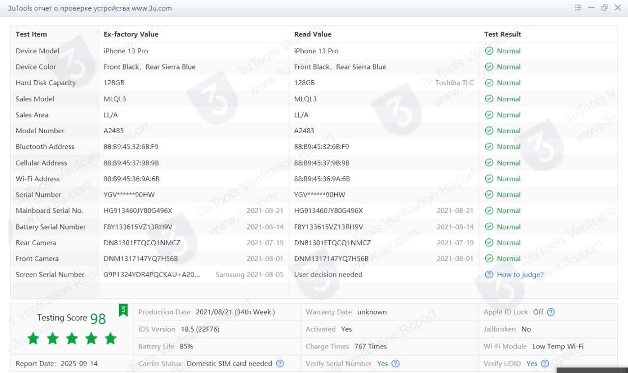Click ex-factory front camera serial DNM1317147YQ7H56B

[x=141, y=258]
